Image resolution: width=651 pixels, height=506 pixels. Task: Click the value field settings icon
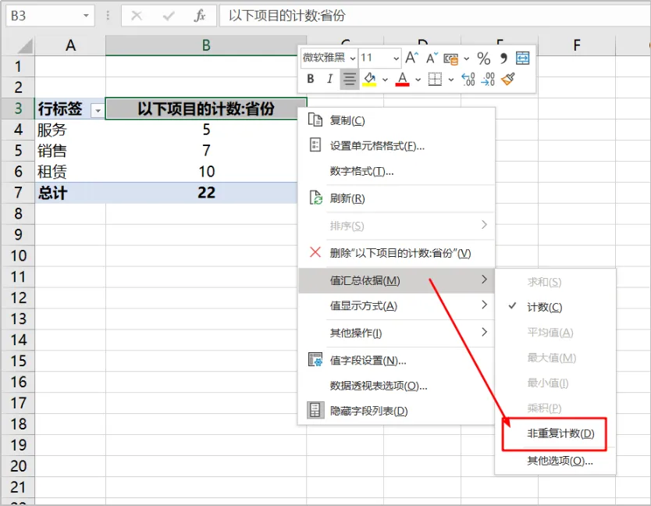[x=315, y=359]
